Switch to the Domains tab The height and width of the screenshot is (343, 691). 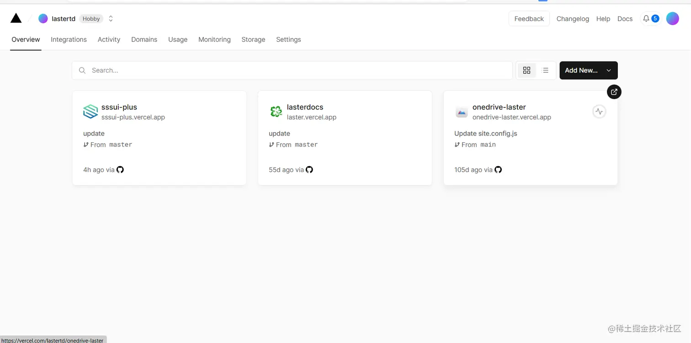click(x=144, y=40)
